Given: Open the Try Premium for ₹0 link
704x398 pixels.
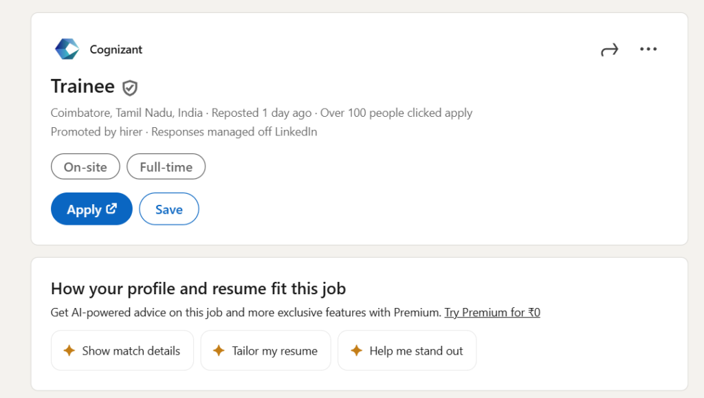Looking at the screenshot, I should pos(492,313).
